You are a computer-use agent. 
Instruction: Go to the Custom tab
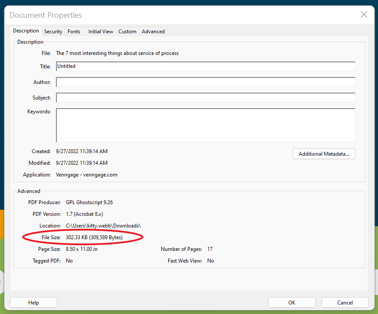(x=127, y=32)
